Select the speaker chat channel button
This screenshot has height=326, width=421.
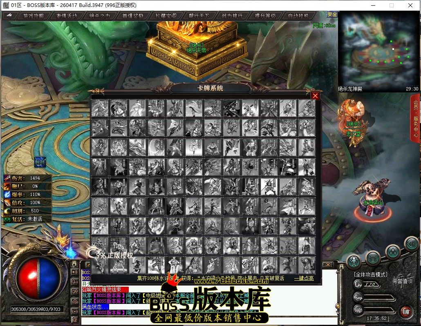point(74,272)
